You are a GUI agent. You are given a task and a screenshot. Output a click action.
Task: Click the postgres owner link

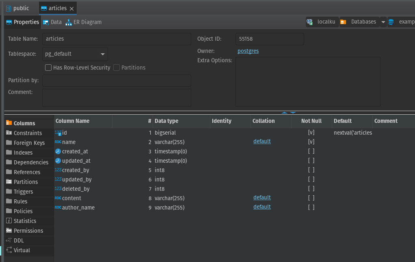[248, 51]
